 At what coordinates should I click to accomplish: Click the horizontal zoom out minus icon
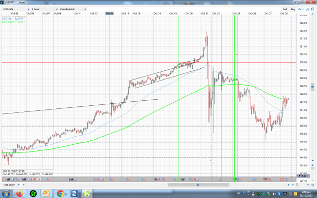(x=293, y=185)
